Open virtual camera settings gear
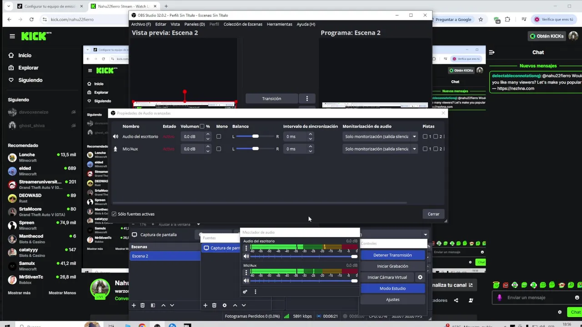 (420, 277)
